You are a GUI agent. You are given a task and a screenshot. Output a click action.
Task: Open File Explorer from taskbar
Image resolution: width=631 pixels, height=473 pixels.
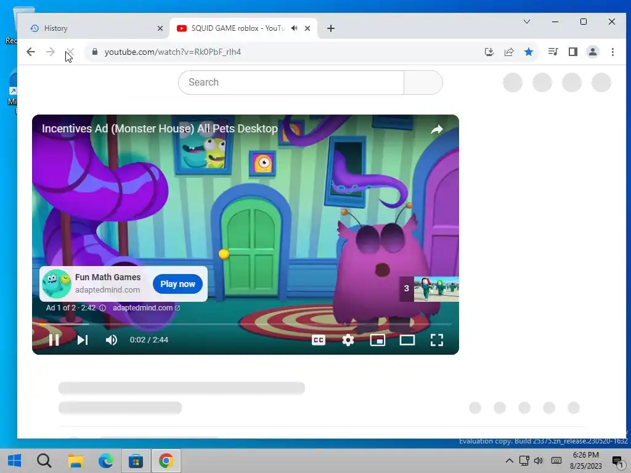click(75, 461)
